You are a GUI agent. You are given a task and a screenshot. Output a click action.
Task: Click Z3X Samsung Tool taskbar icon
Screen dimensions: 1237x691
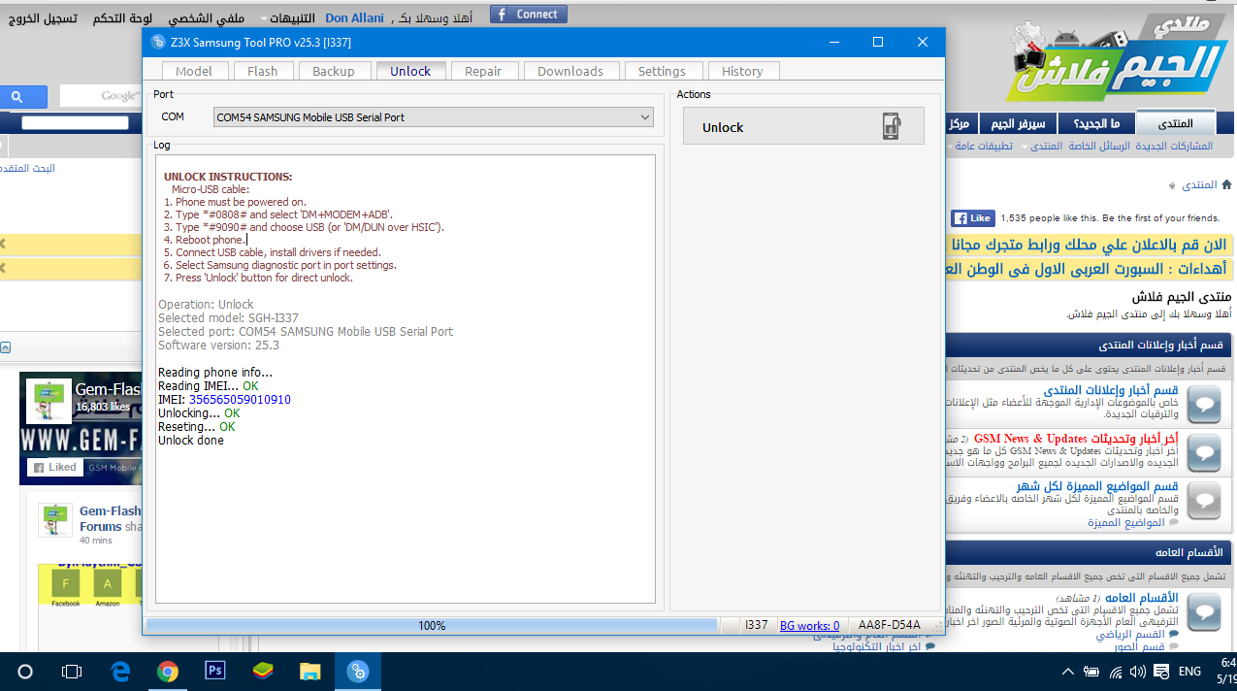click(x=358, y=671)
